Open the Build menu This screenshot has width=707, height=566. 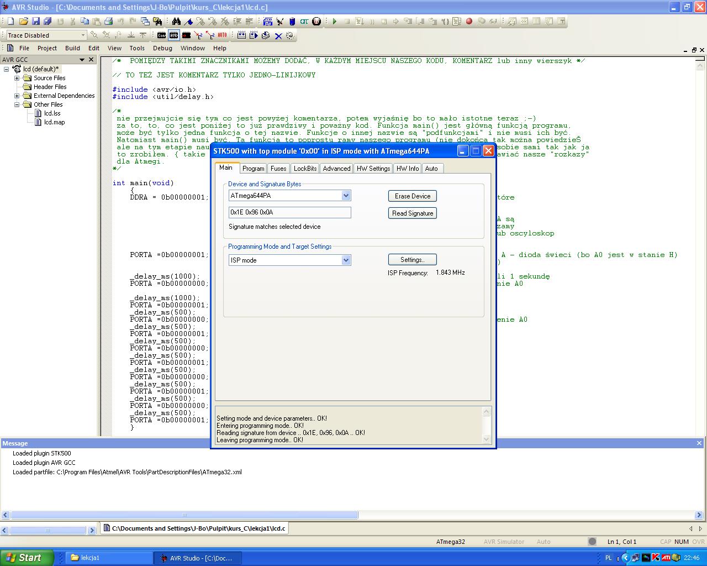tap(72, 48)
